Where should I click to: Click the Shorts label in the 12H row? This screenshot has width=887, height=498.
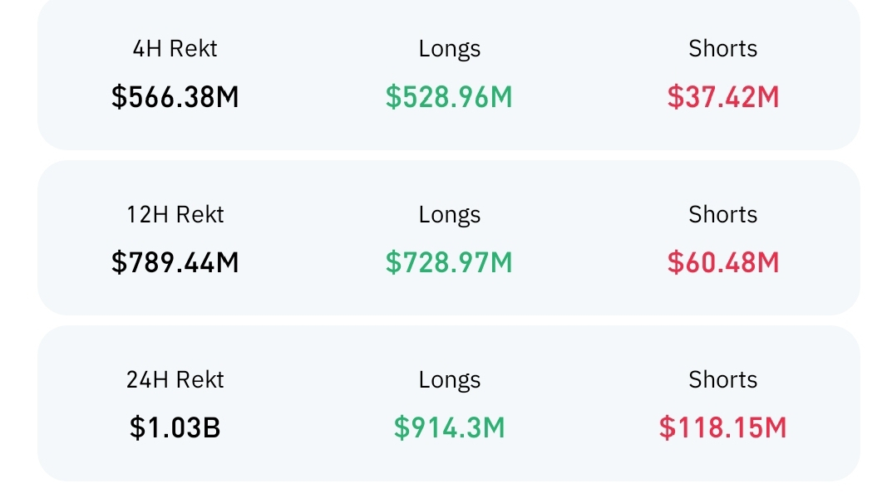722,215
